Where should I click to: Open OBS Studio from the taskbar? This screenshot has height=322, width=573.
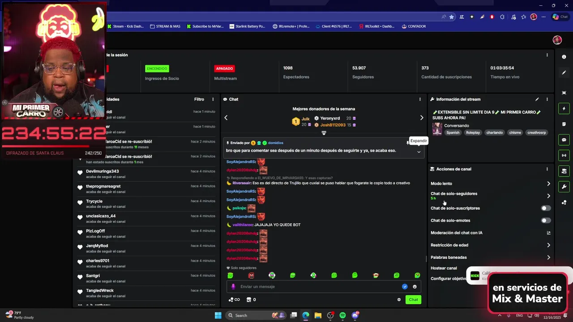(330, 315)
